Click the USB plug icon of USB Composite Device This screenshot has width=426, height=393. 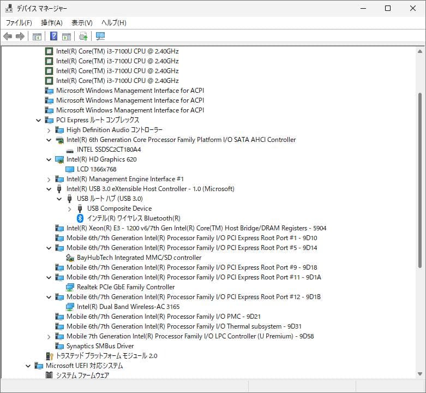(80, 209)
